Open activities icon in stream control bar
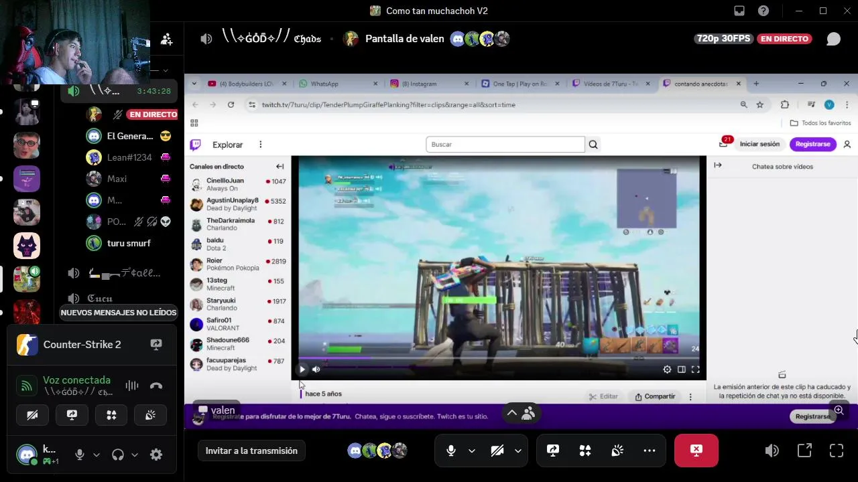 click(585, 451)
